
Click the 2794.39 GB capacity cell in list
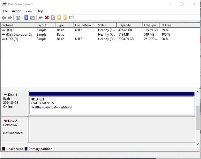click(x=126, y=39)
